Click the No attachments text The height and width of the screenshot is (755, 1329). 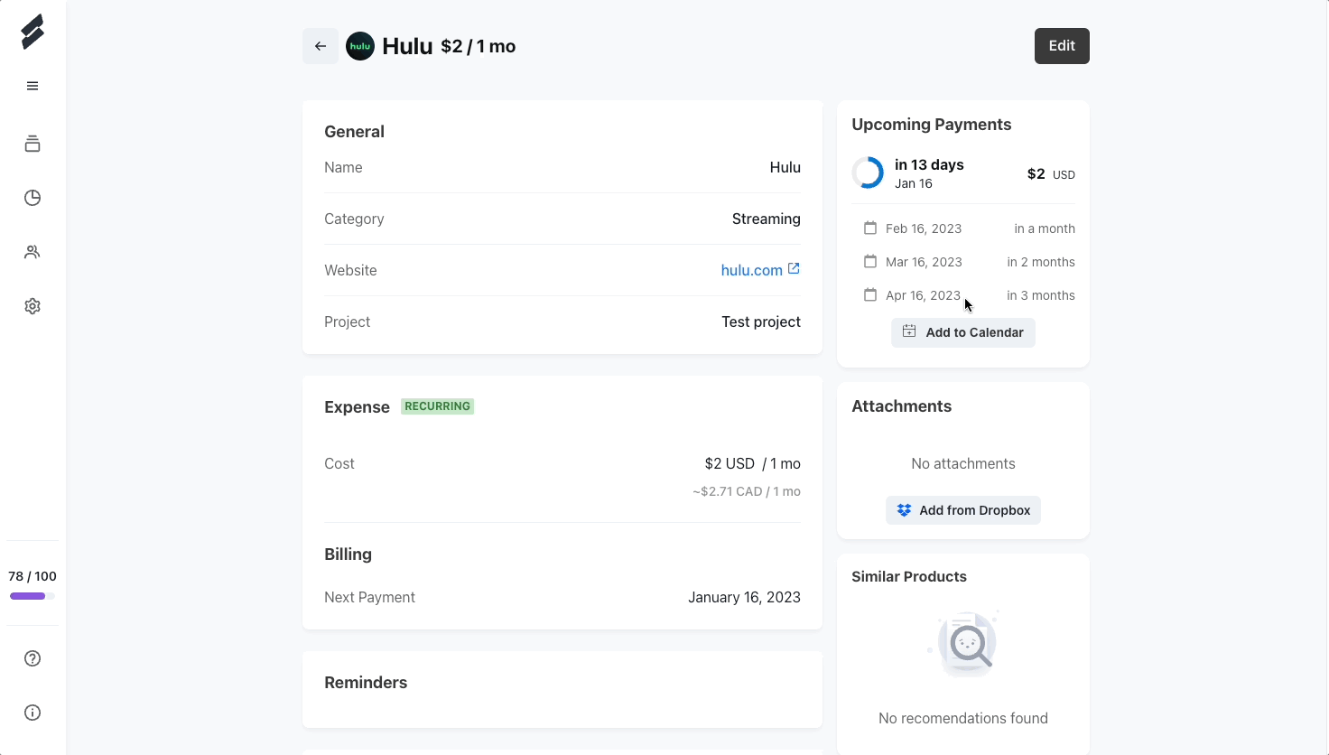pyautogui.click(x=963, y=463)
